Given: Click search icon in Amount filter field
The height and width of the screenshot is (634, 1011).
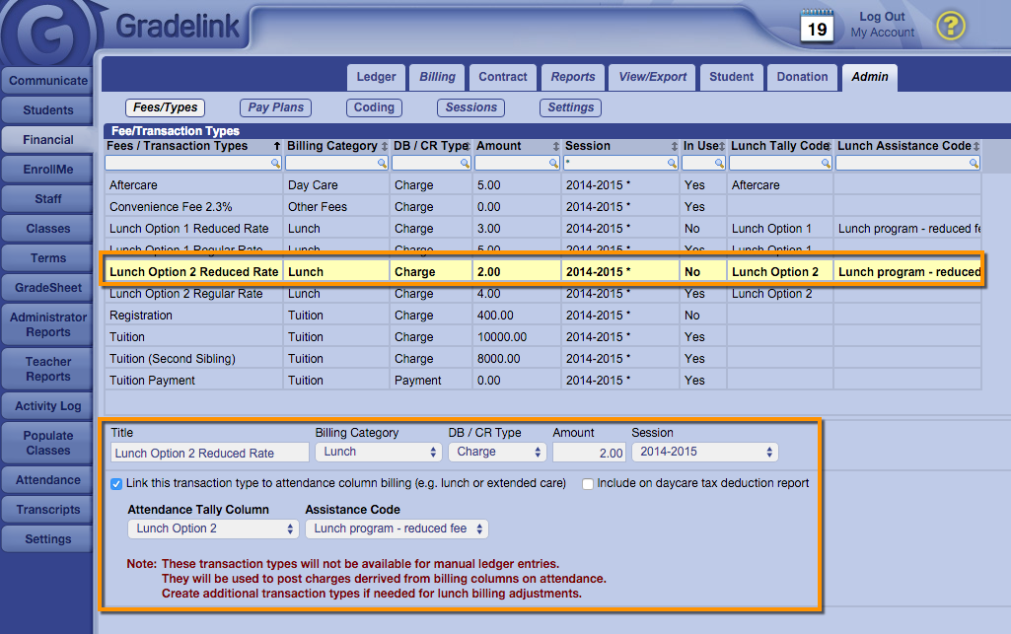Looking at the screenshot, I should 553,164.
